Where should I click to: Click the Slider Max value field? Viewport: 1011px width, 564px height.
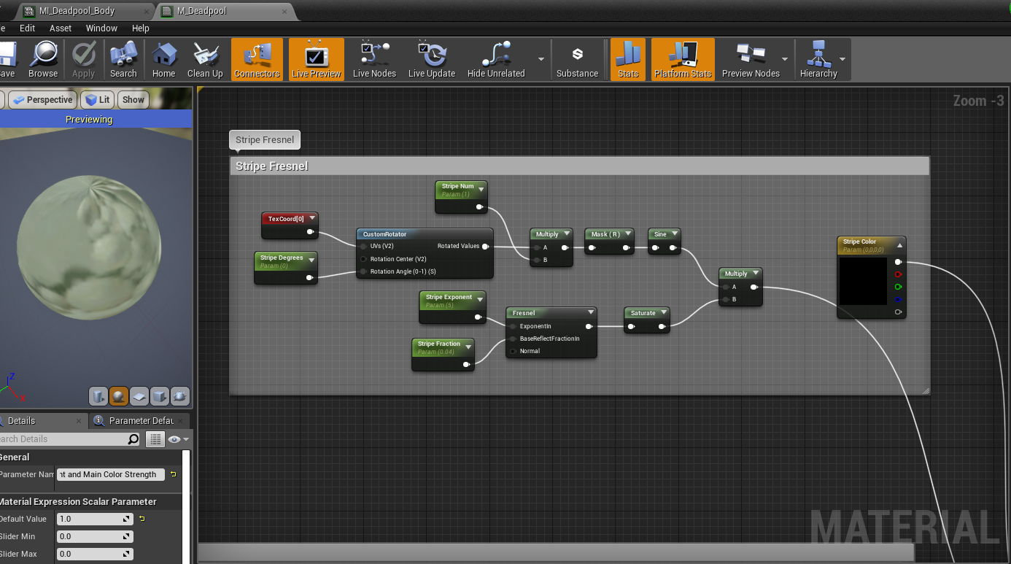(x=96, y=554)
